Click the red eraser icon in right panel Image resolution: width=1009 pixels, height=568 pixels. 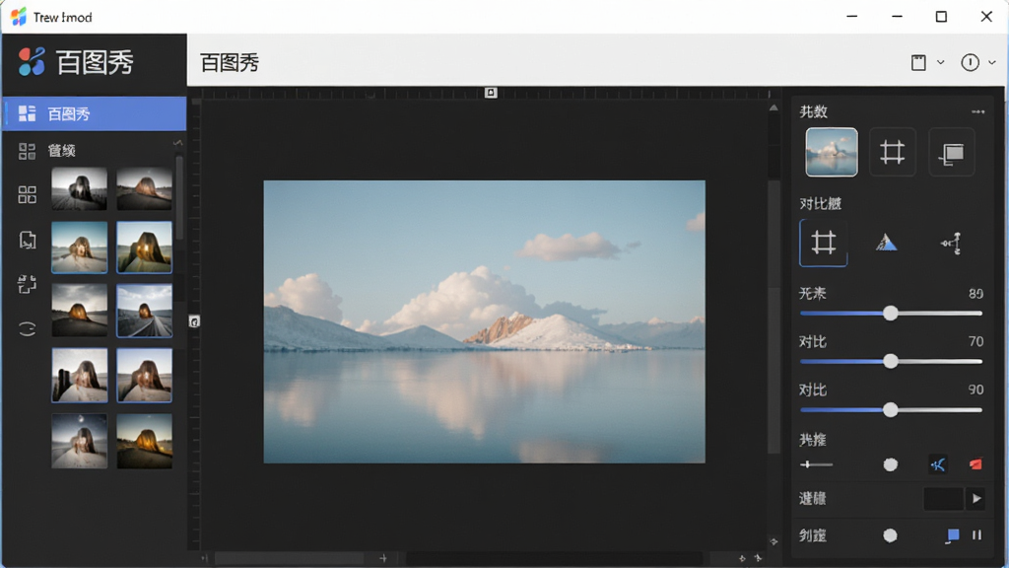tap(975, 464)
